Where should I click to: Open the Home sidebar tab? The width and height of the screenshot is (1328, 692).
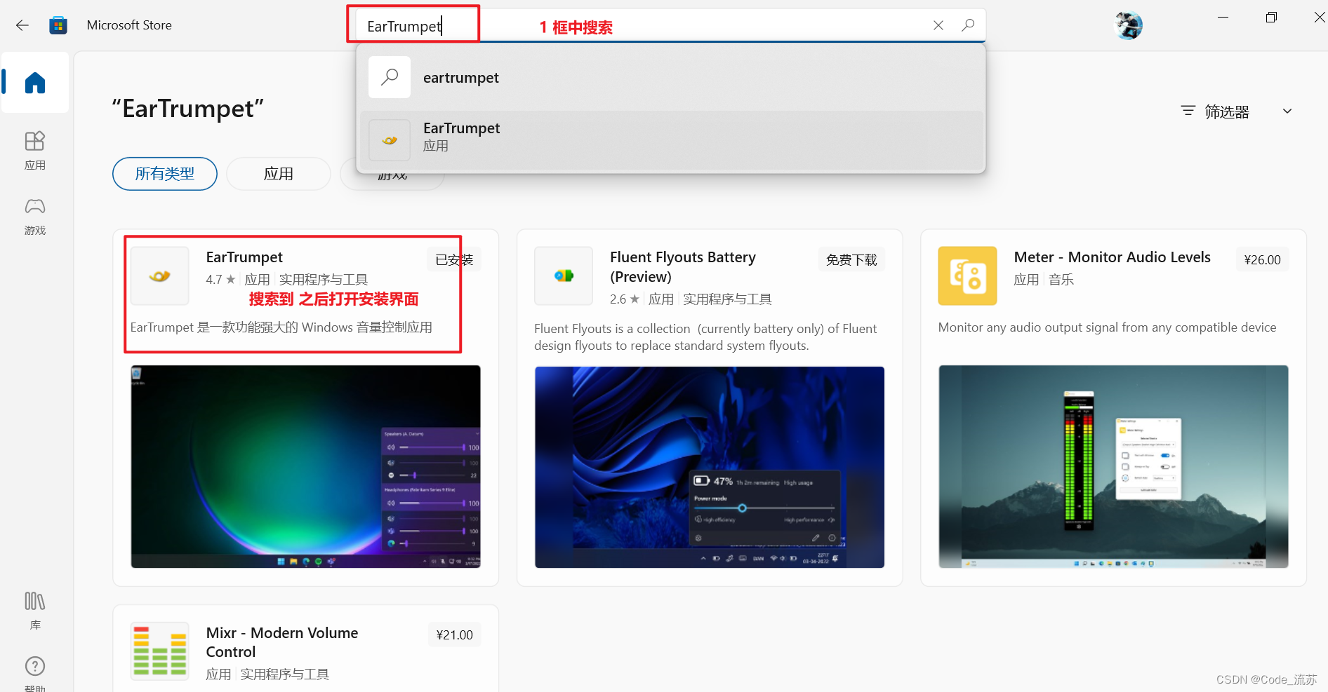pos(35,83)
